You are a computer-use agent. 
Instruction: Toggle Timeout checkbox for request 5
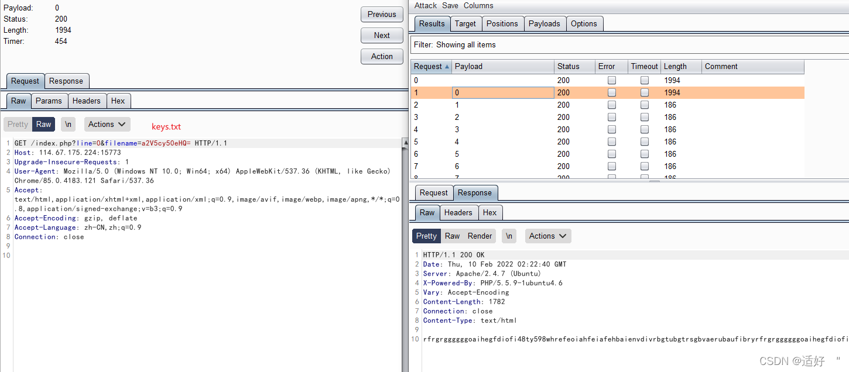pos(645,142)
